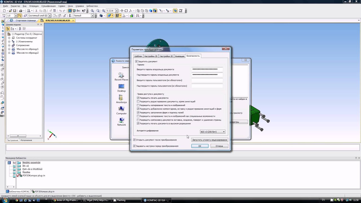Screen dimensions: 361x203
Task: Open the 'Полный' dropdown in toolbar
Action: (x=92, y=16)
